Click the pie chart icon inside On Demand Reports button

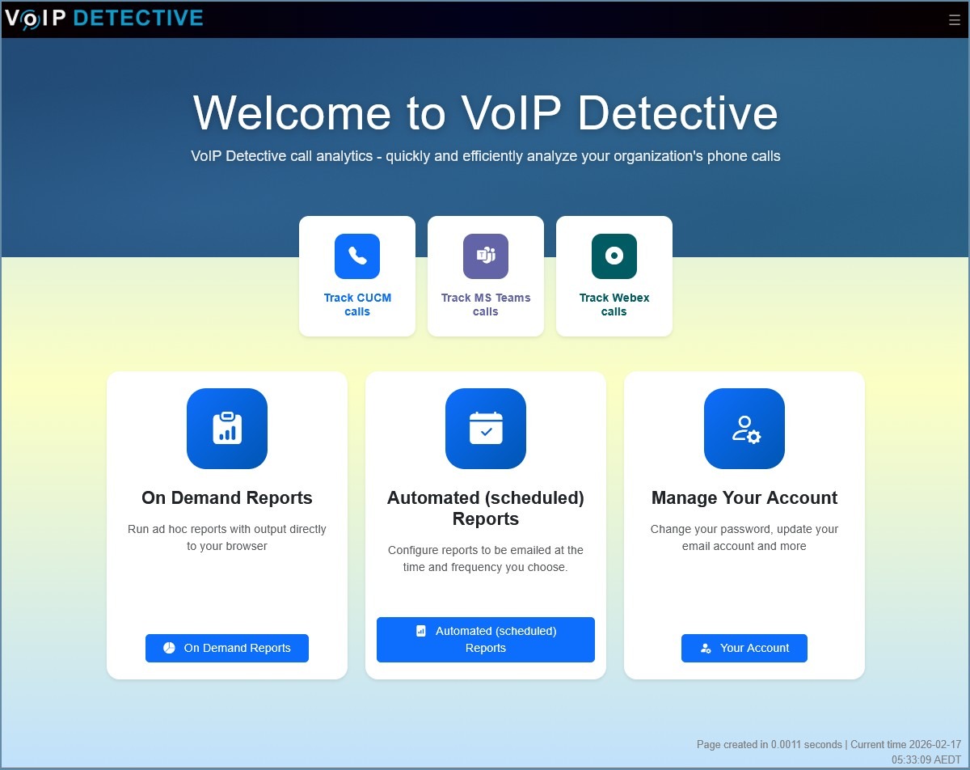[x=168, y=648]
